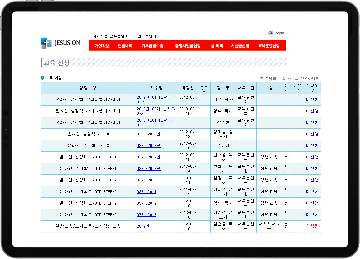Select 기부금영수증 in the red navigation bar

point(152,46)
